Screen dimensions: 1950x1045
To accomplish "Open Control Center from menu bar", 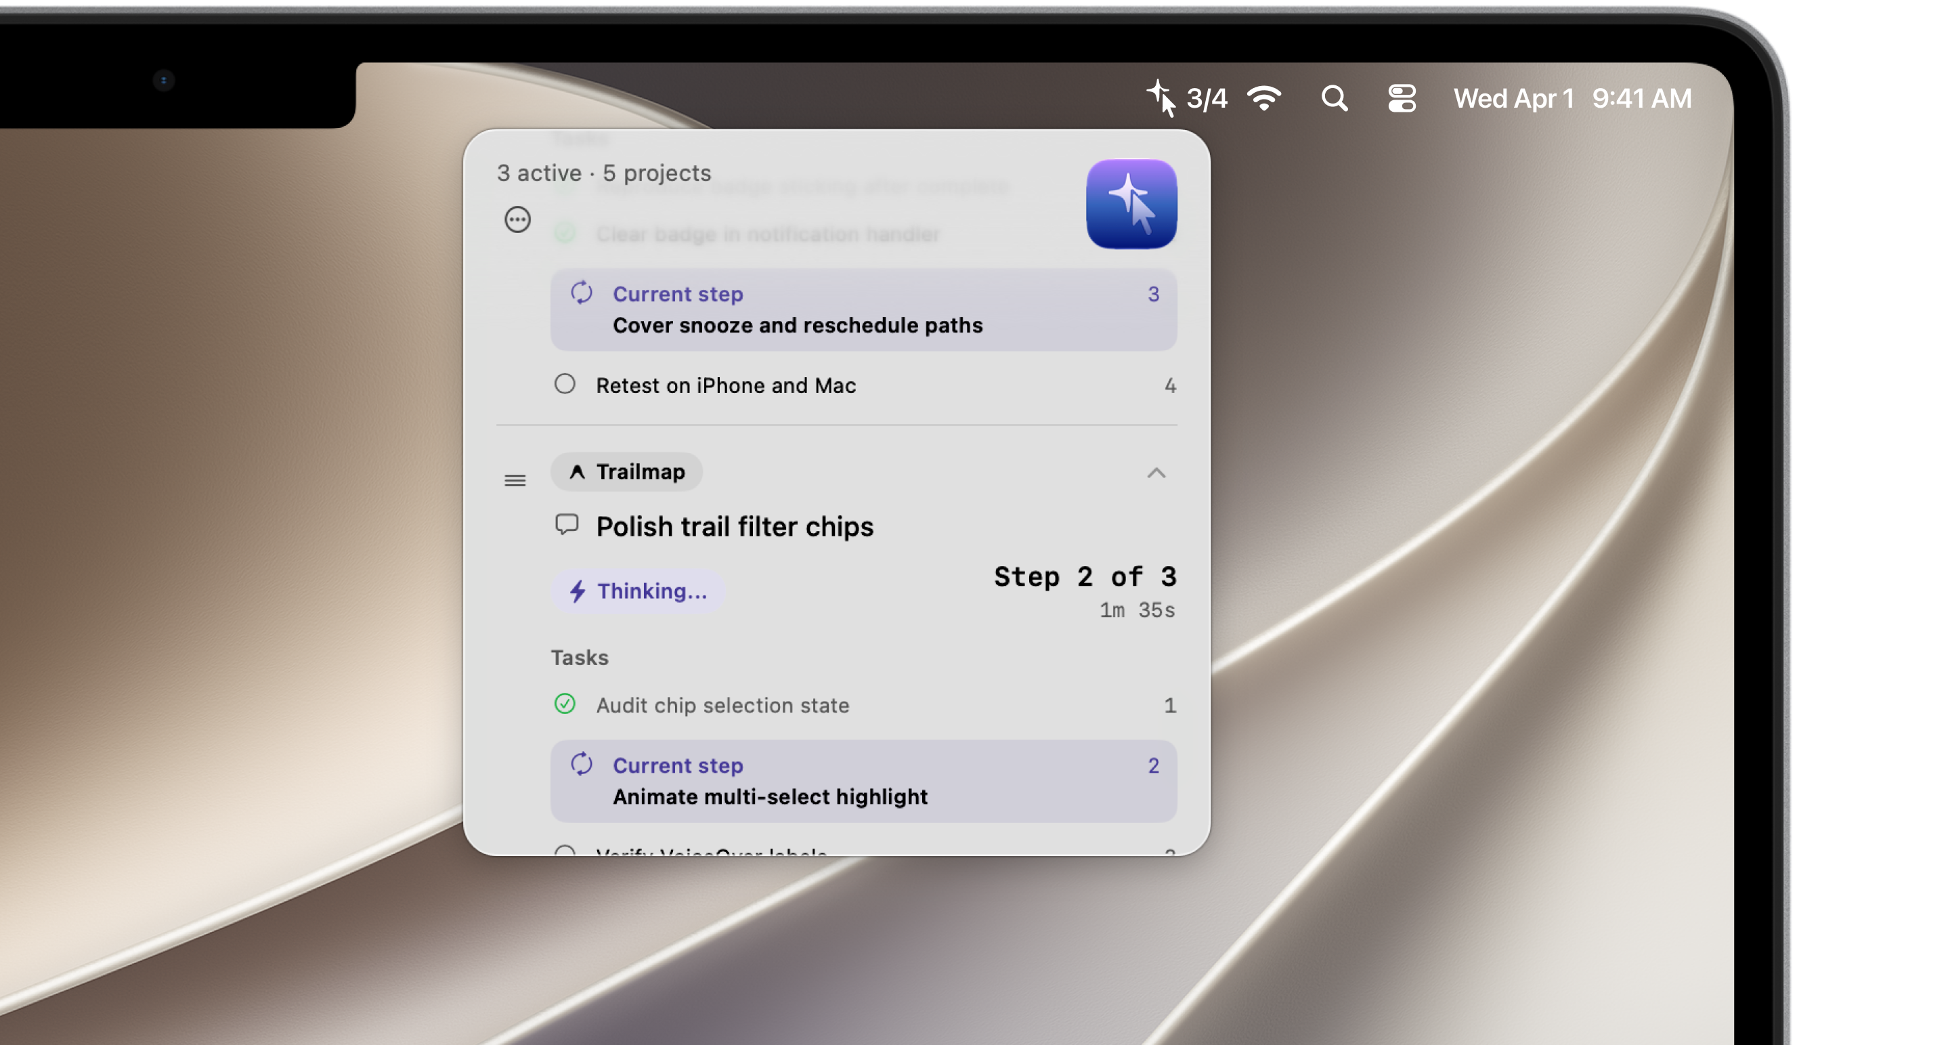I will coord(1401,98).
